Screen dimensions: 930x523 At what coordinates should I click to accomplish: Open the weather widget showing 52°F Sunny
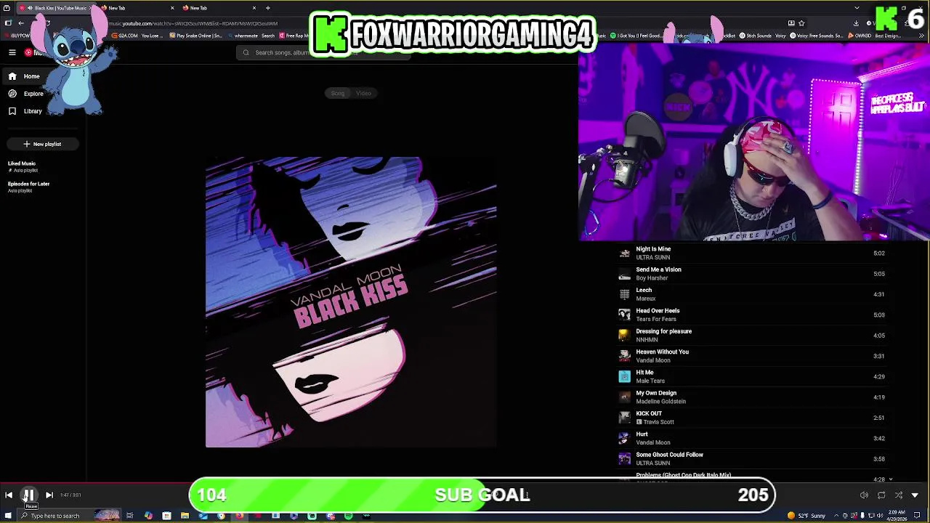[806, 516]
